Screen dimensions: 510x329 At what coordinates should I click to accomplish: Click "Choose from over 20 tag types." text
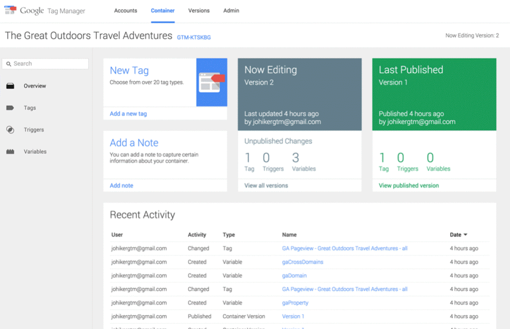coord(146,83)
